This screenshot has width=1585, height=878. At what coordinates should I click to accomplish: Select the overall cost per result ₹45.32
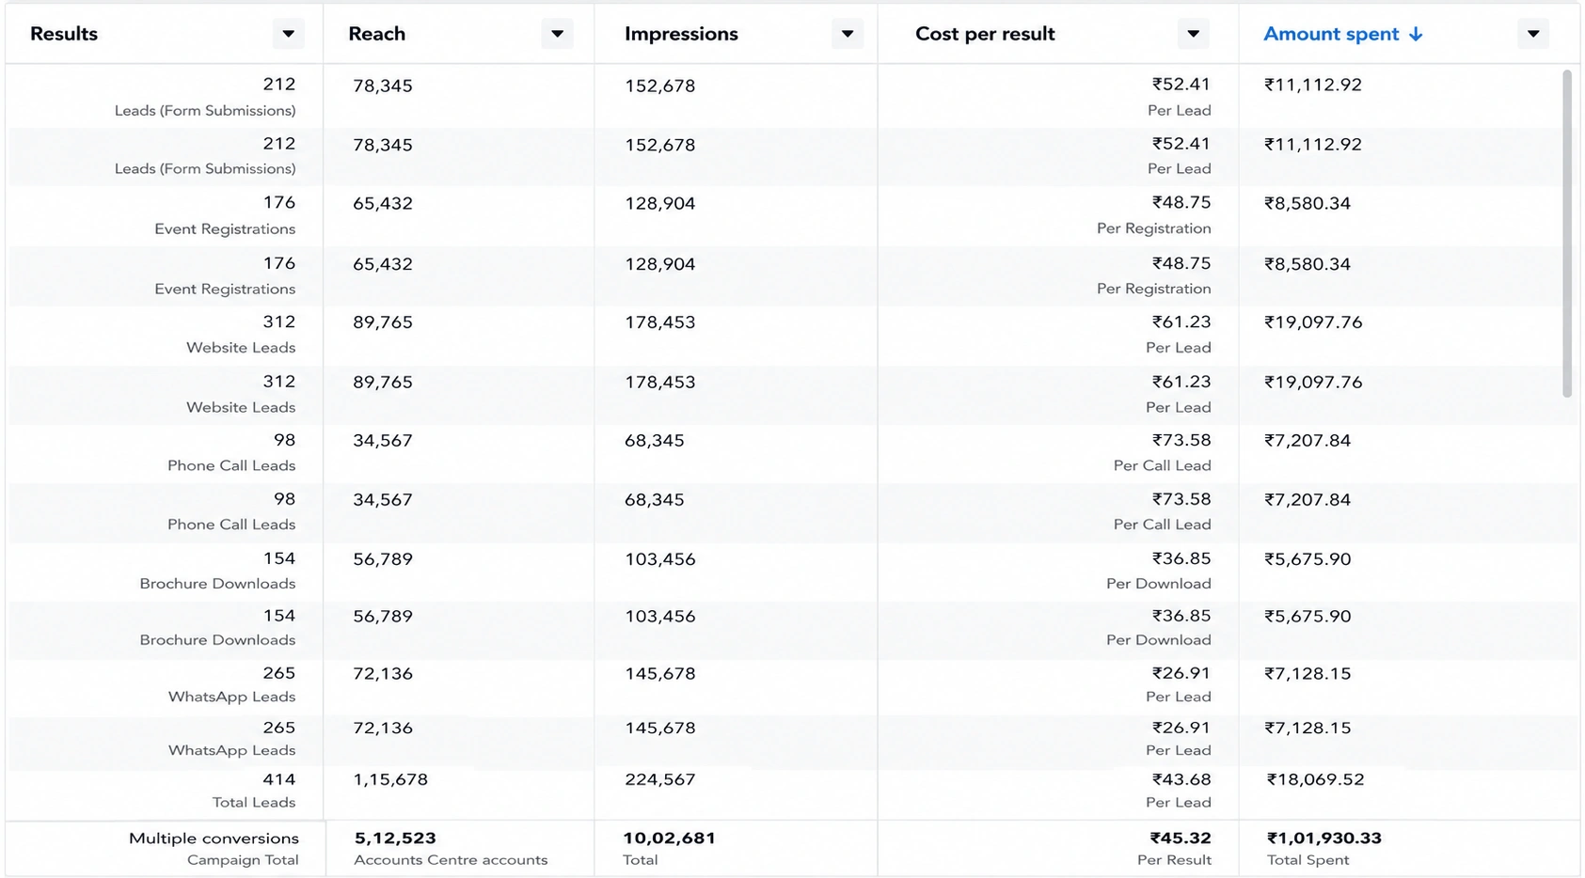[x=1181, y=839]
